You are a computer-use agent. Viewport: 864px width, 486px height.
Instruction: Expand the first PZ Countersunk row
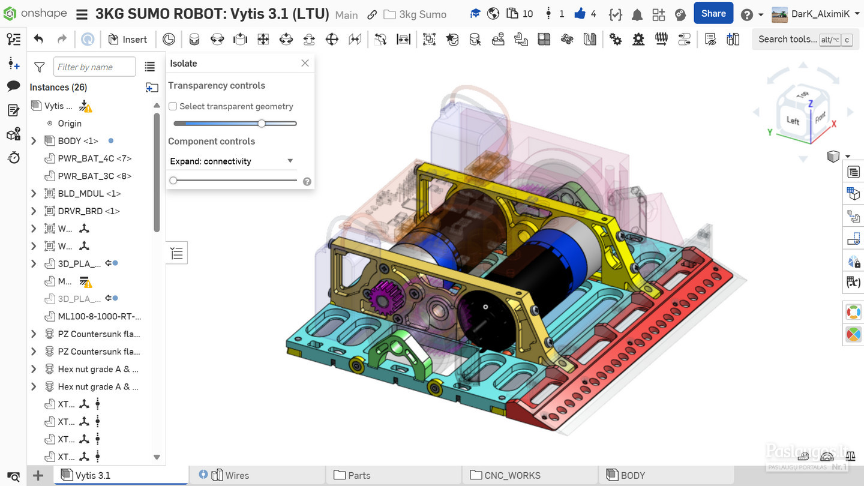point(34,334)
